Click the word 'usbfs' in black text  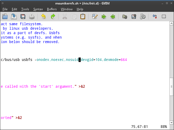(27, 60)
